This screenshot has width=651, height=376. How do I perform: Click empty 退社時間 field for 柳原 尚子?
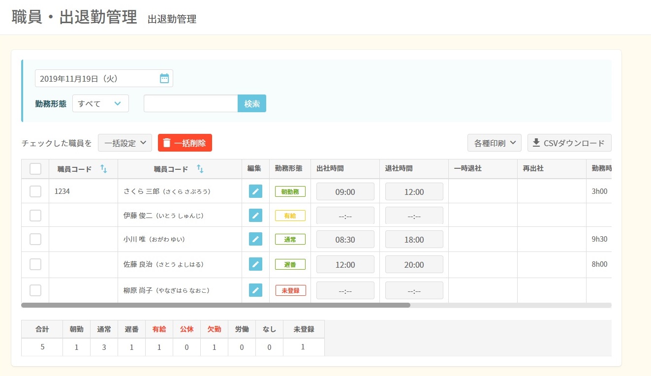414,290
